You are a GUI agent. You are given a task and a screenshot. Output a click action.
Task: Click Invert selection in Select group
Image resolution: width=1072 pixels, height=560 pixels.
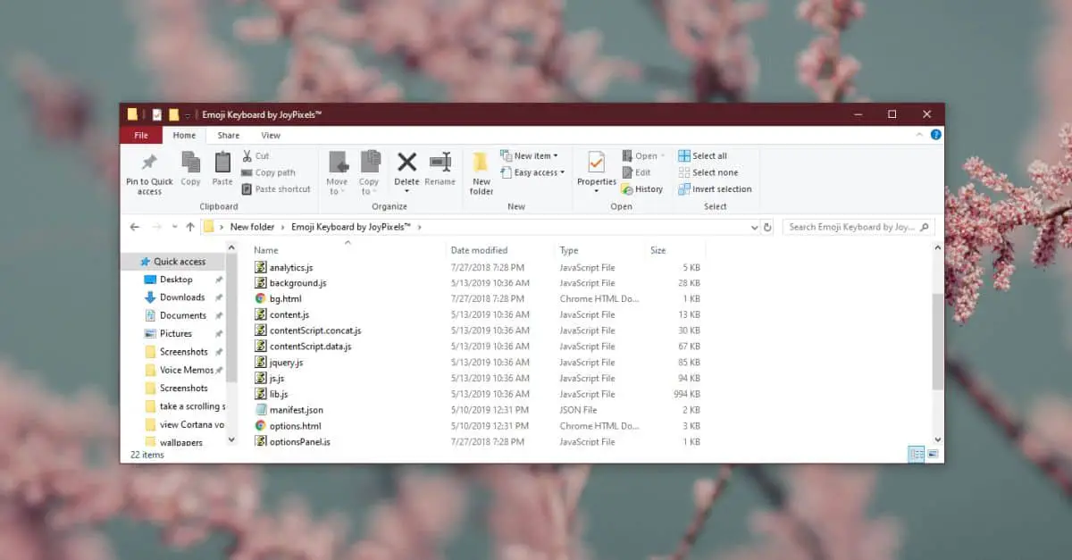pyautogui.click(x=715, y=189)
